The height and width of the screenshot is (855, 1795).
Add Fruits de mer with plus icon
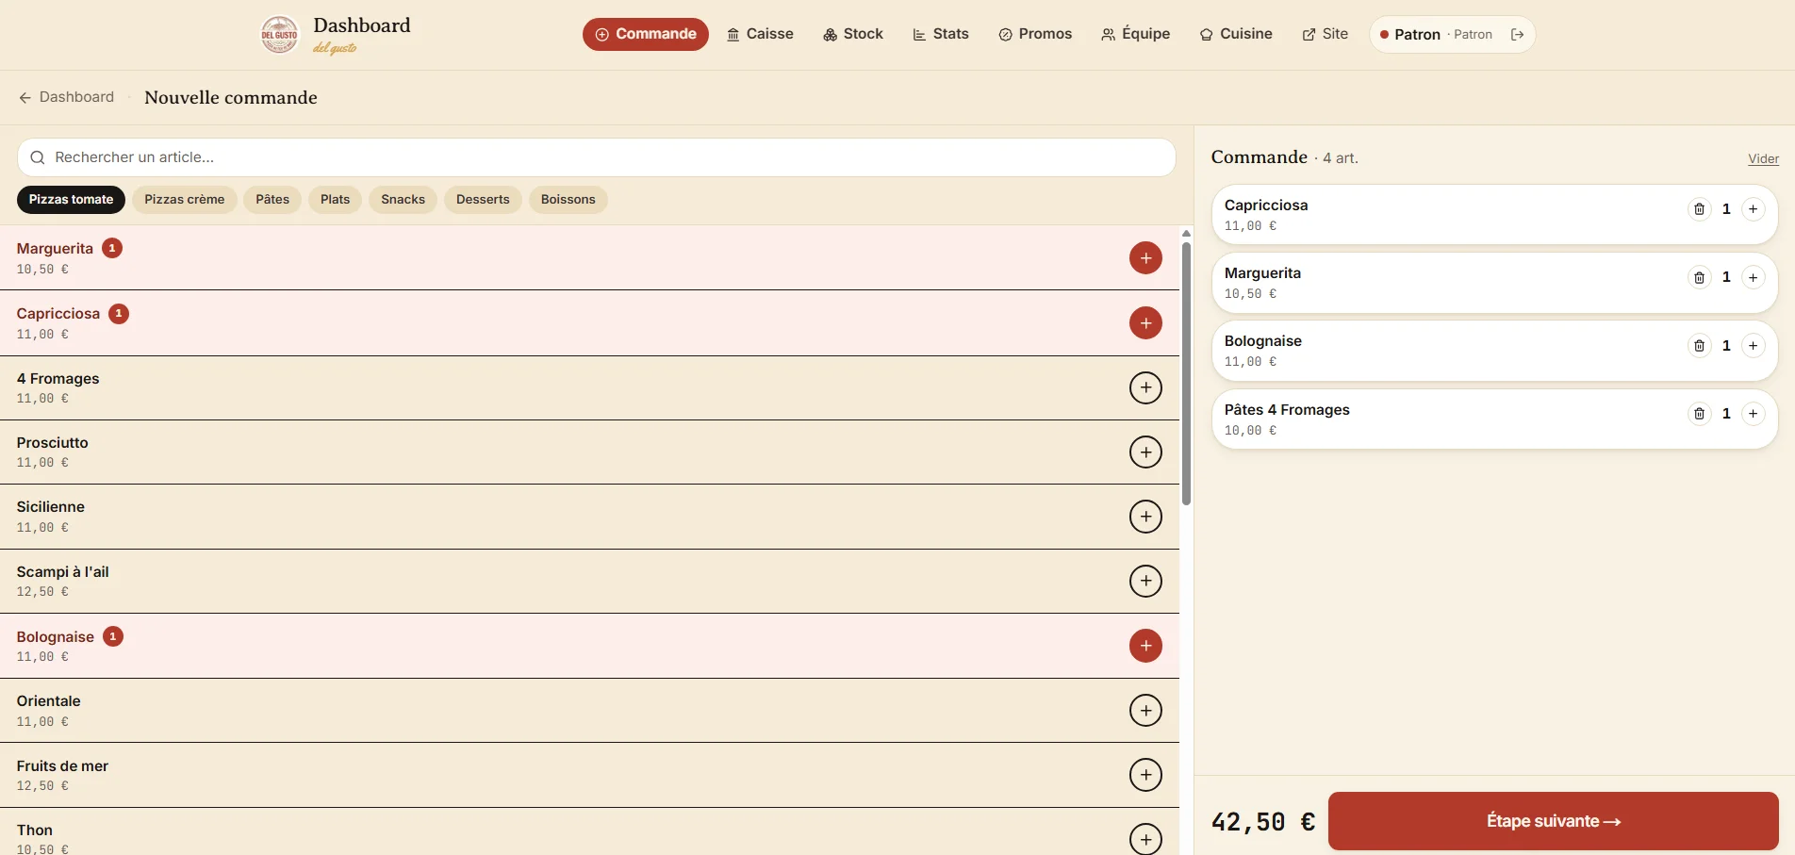[x=1145, y=775]
